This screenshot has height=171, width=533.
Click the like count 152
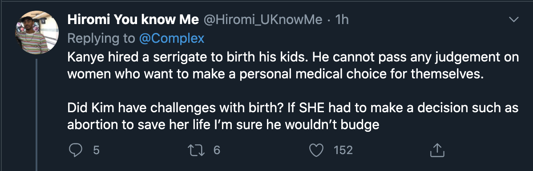pyautogui.click(x=343, y=150)
